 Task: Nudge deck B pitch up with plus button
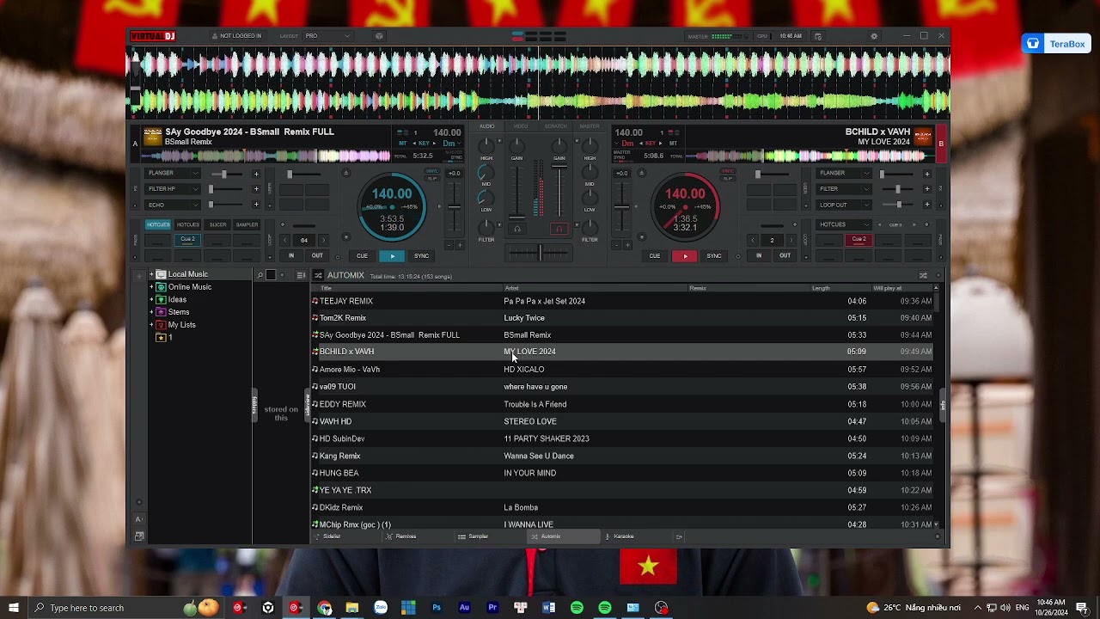pos(626,245)
